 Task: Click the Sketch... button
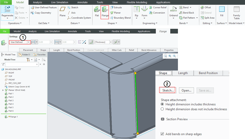168,90
